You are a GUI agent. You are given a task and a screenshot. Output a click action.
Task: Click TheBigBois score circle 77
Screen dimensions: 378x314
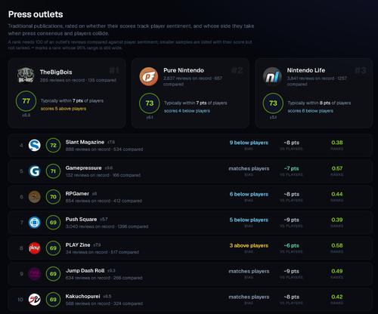[26, 101]
